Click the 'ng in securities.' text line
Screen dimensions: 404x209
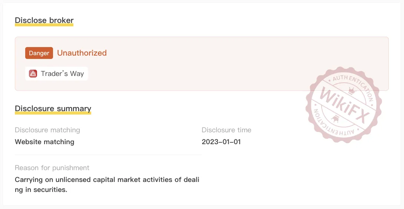[41, 190]
